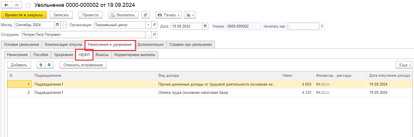Click the Организация input field
Viewport: 414px width, 137px height.
coord(120,25)
